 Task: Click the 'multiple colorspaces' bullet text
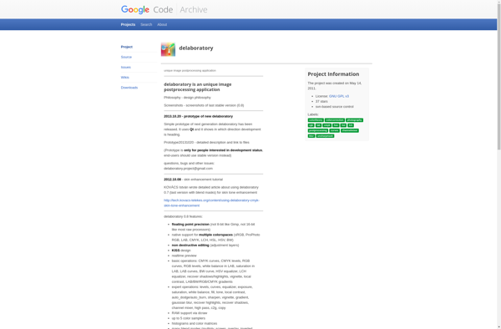click(215, 235)
